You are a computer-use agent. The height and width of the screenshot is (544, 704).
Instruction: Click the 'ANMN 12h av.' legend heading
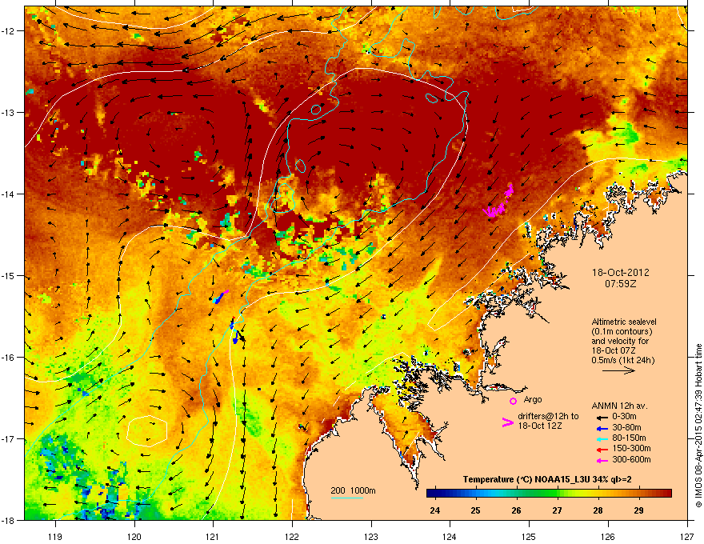coord(619,406)
